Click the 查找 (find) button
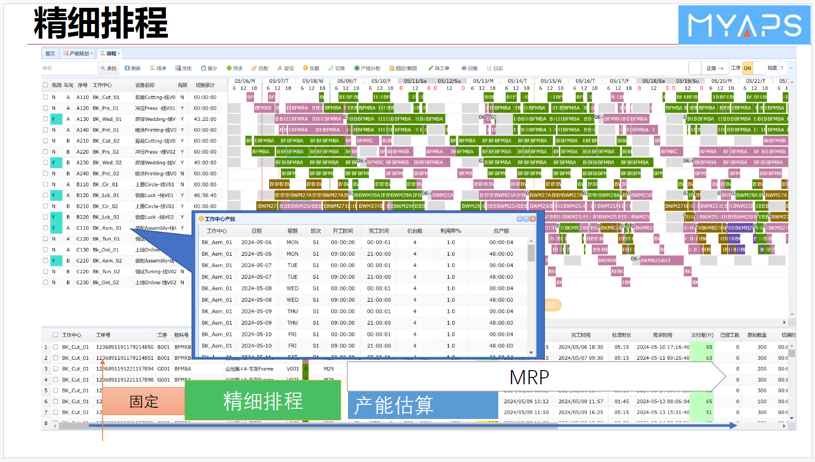This screenshot has height=462, width=815. (110, 68)
